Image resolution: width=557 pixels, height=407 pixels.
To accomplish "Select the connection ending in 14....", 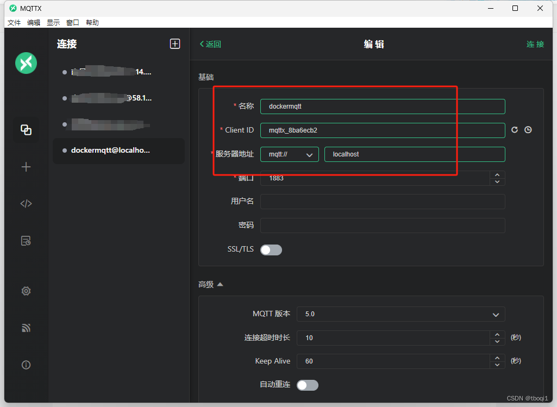I will pyautogui.click(x=118, y=72).
